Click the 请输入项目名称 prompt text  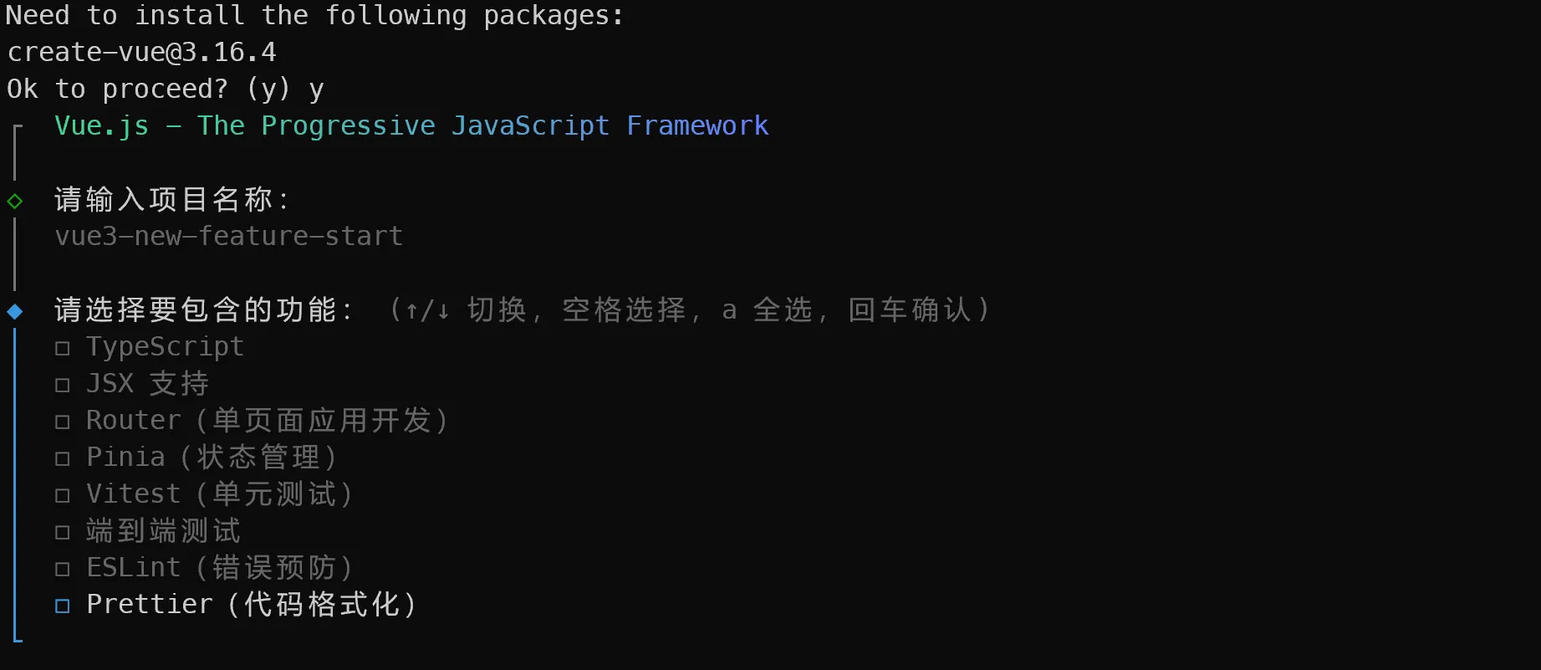pos(171,200)
